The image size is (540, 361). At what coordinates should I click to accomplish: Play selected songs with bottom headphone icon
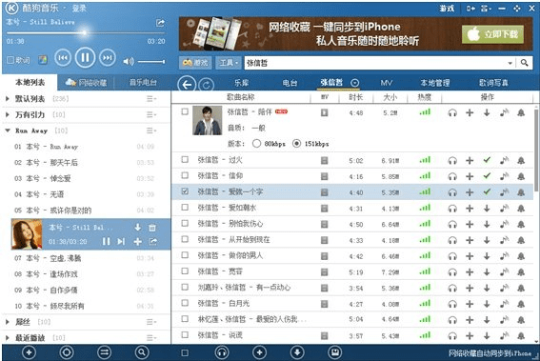pyautogui.click(x=222, y=352)
